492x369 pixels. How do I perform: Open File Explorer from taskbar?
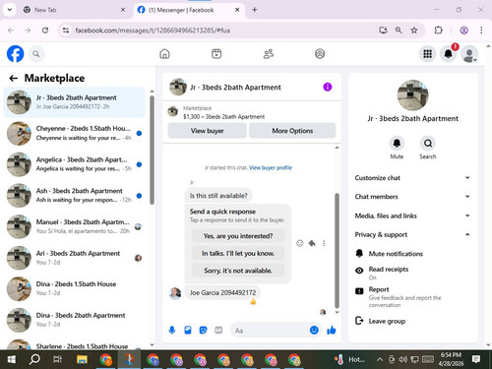(82, 359)
